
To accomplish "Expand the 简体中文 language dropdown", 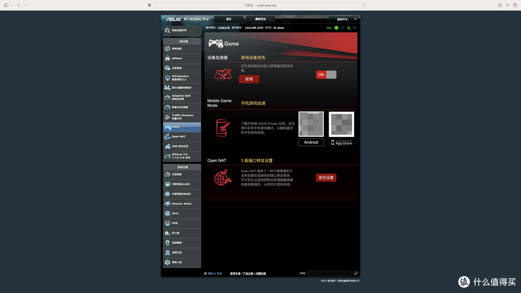I will coord(343,19).
